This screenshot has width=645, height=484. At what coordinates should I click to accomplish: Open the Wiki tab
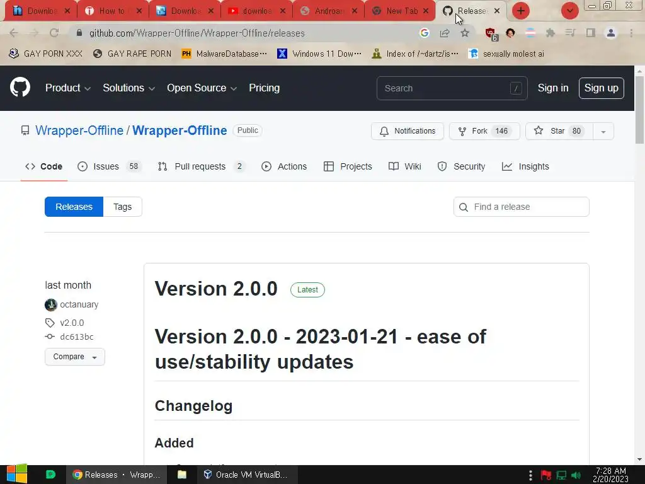pos(405,166)
